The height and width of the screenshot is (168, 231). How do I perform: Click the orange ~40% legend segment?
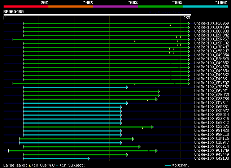71,7
